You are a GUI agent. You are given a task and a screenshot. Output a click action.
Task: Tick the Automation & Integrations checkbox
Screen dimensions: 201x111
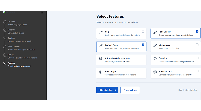[143, 58]
